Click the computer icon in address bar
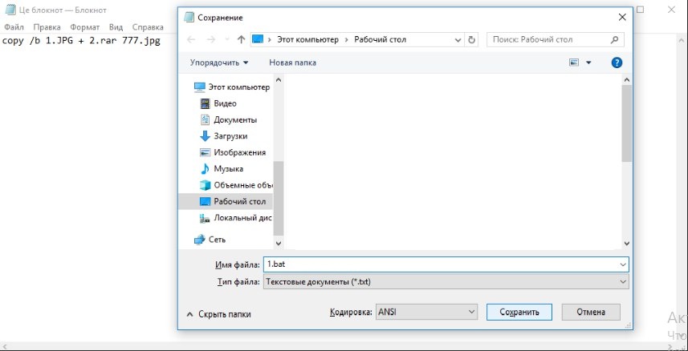This screenshot has width=688, height=351. (258, 39)
